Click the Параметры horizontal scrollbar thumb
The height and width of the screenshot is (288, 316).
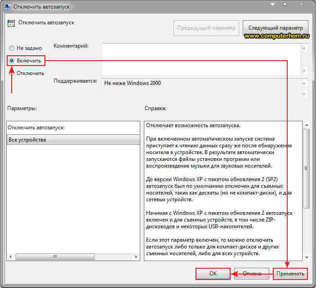55,257
